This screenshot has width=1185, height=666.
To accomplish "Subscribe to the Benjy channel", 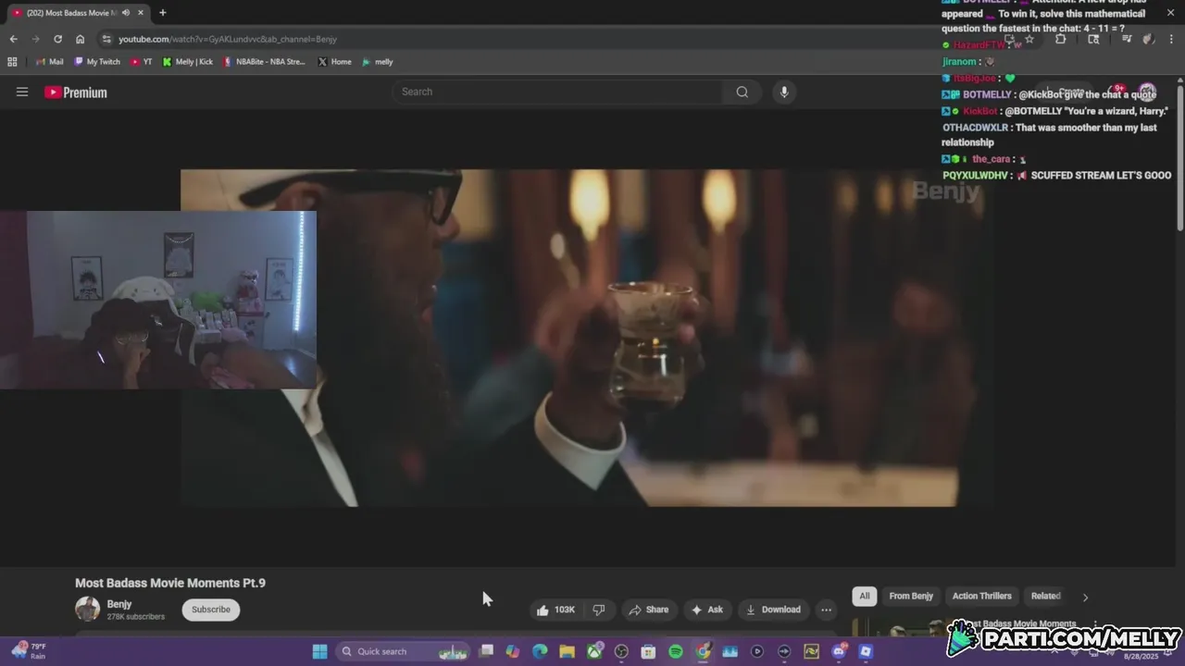I will pyautogui.click(x=211, y=610).
